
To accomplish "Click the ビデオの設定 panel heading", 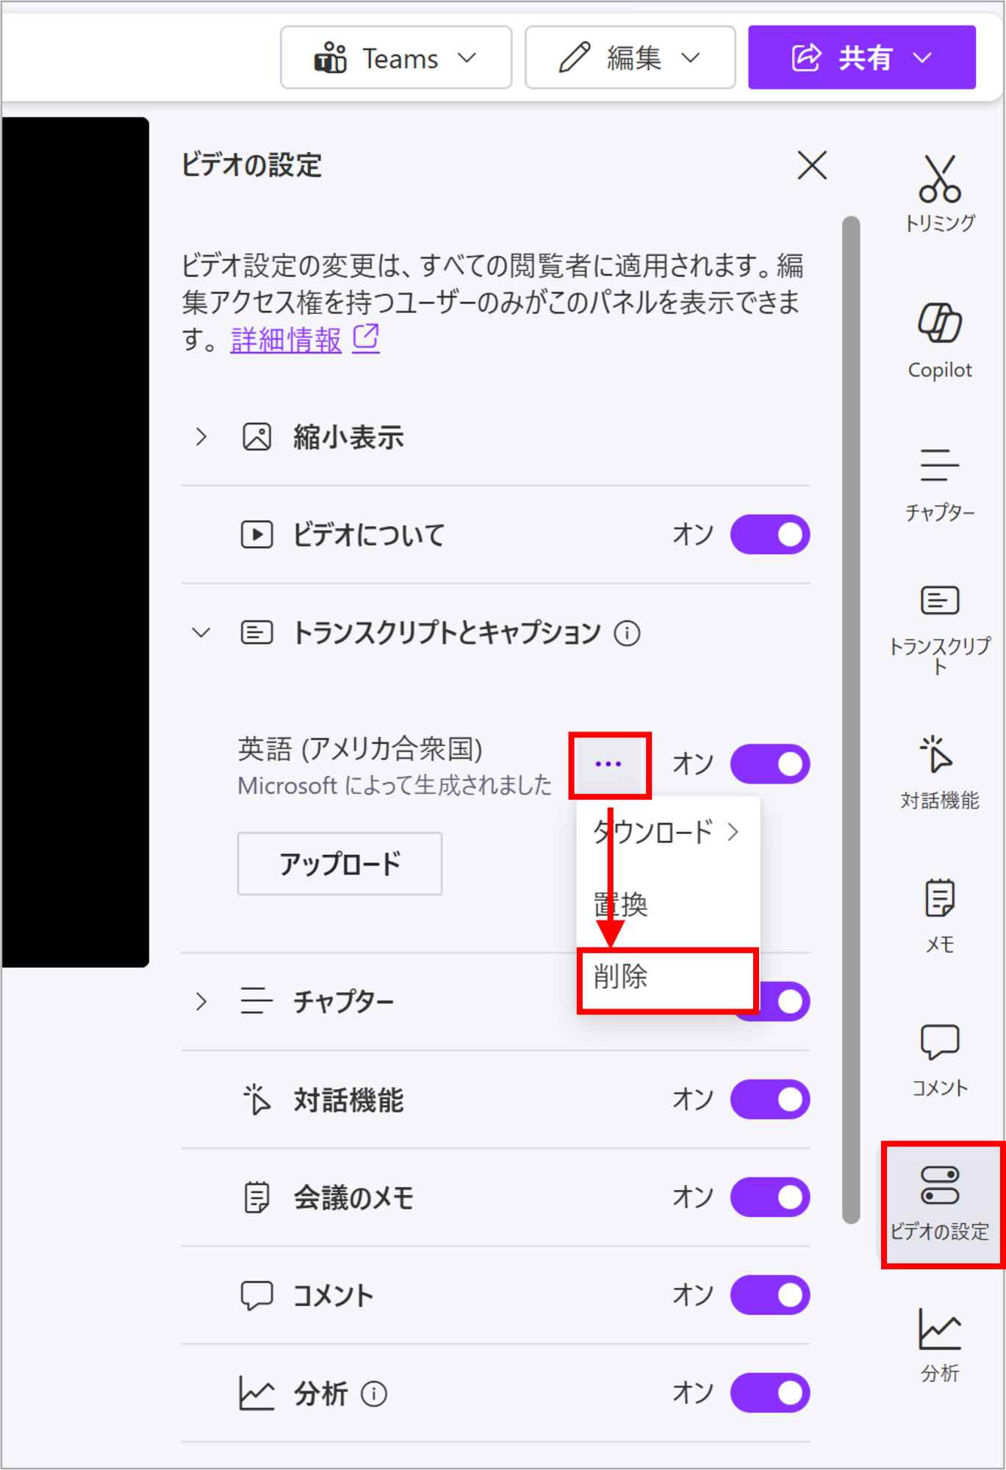I will point(251,165).
